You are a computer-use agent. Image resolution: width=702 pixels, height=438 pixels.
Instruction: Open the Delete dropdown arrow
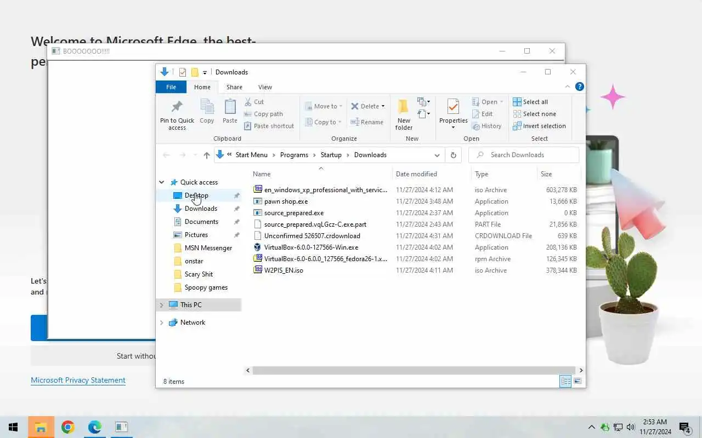click(383, 106)
